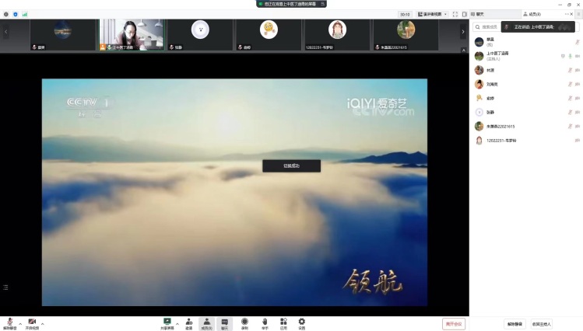Screen dimensions: 583x331
Task: Start recording with the Record icon
Action: click(x=244, y=322)
